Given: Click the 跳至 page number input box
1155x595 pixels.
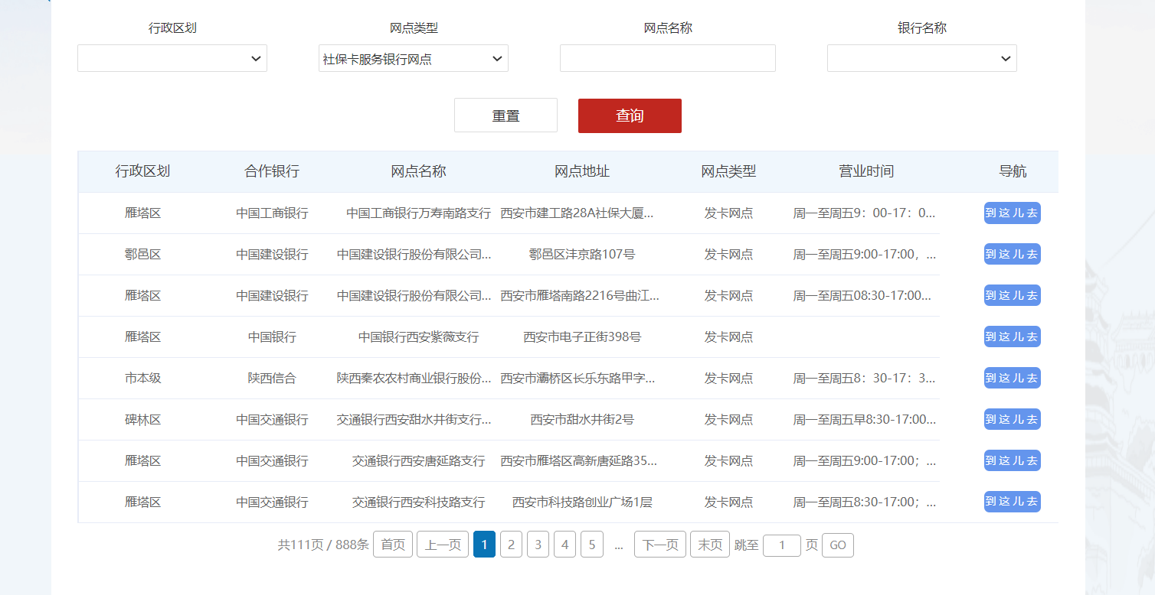Looking at the screenshot, I should point(782,545).
